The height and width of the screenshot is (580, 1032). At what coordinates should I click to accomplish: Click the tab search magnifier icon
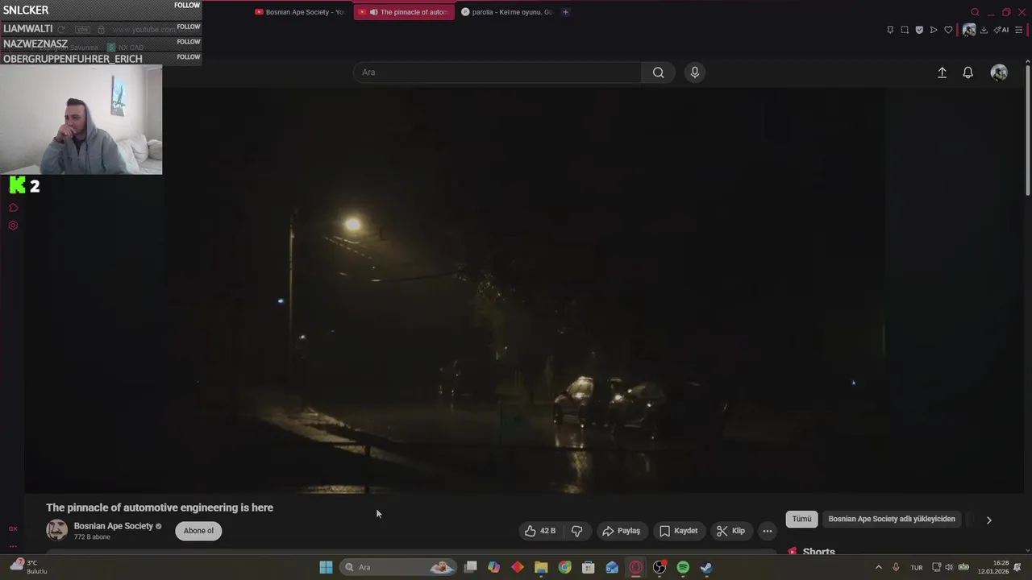click(x=975, y=12)
